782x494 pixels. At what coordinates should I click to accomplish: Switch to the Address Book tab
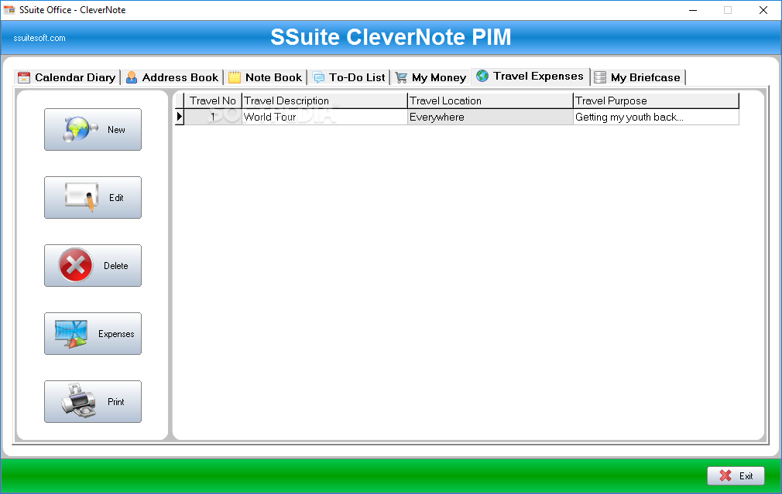click(x=172, y=77)
